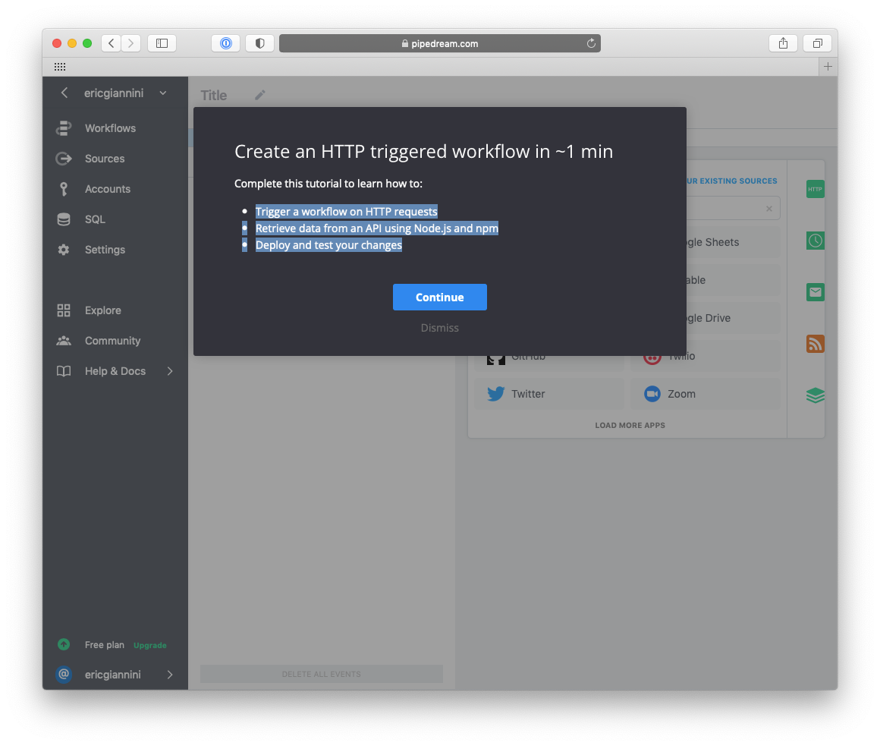This screenshot has height=746, width=880.
Task: Select the HTTP trigger icon
Action: pyautogui.click(x=815, y=189)
